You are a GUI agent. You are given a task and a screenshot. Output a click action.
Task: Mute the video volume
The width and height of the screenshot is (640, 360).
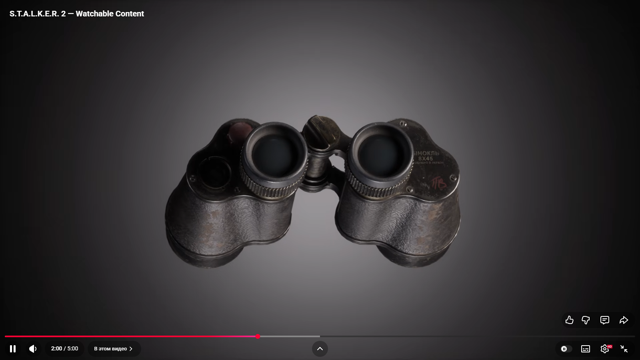[33, 349]
